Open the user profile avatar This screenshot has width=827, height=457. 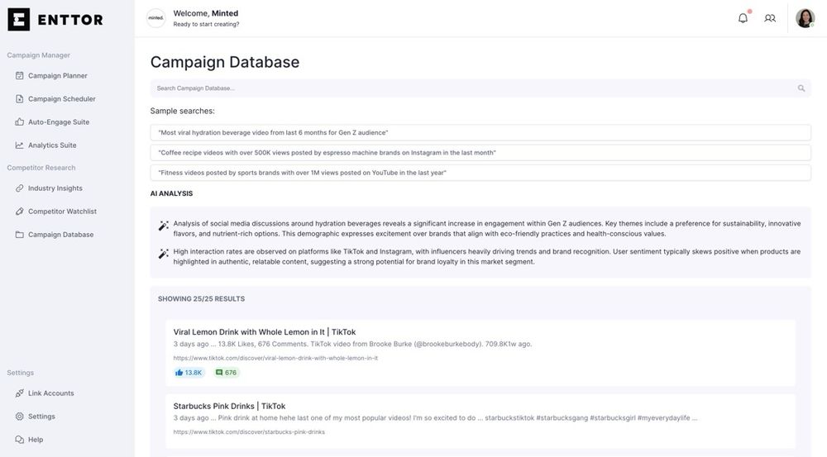pos(805,18)
